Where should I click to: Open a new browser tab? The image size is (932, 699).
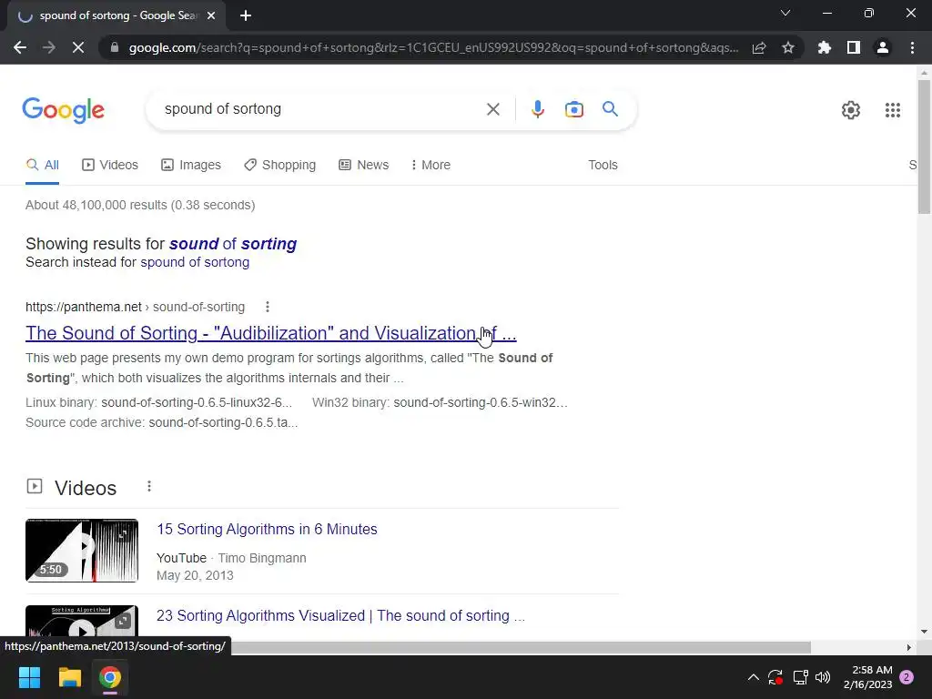tap(246, 16)
